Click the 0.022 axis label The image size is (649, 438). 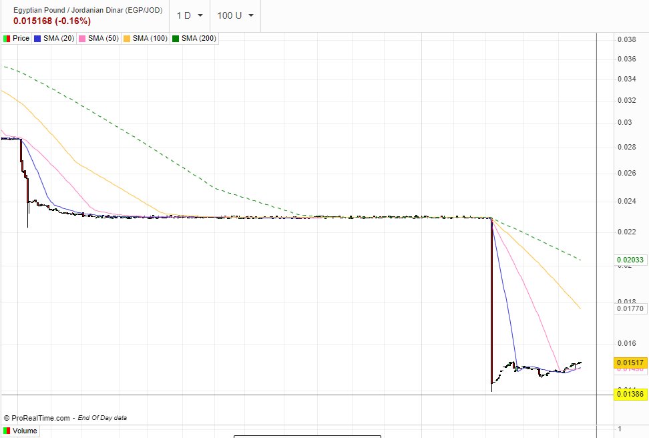pyautogui.click(x=627, y=232)
